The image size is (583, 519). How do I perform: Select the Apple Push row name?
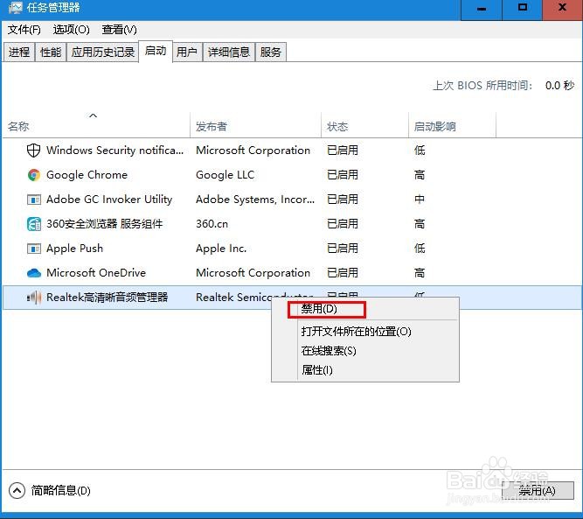(75, 249)
